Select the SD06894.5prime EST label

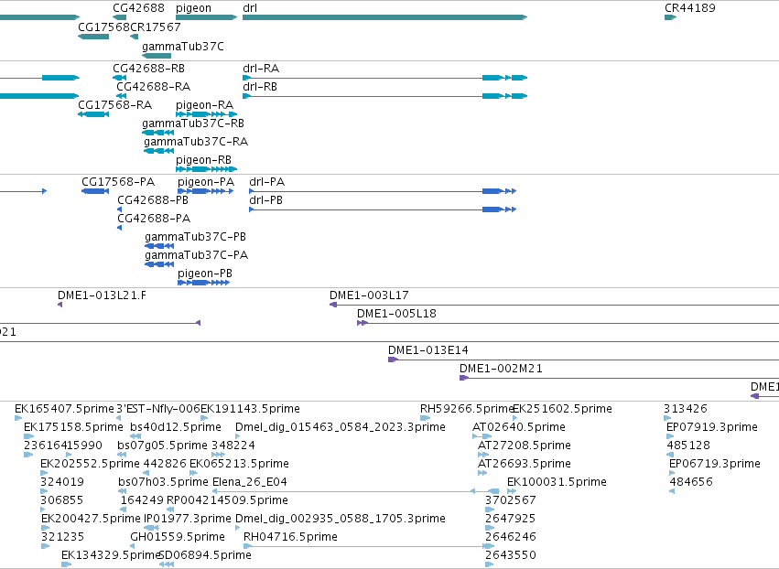point(205,555)
